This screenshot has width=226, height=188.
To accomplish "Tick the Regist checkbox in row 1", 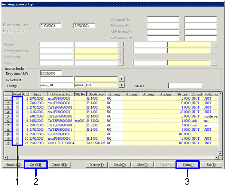I will pos(17,98).
